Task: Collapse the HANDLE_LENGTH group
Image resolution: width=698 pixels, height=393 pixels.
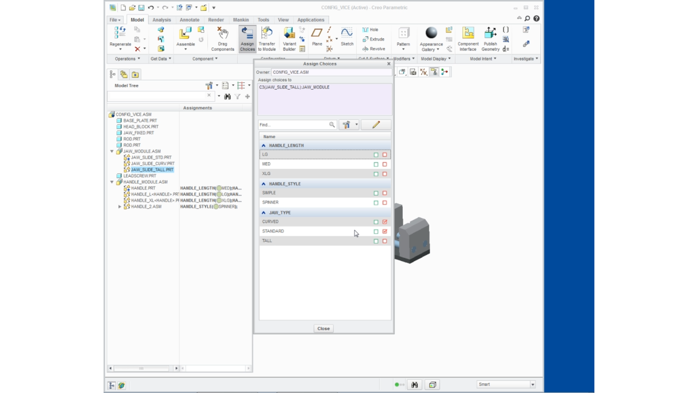Action: coord(264,146)
